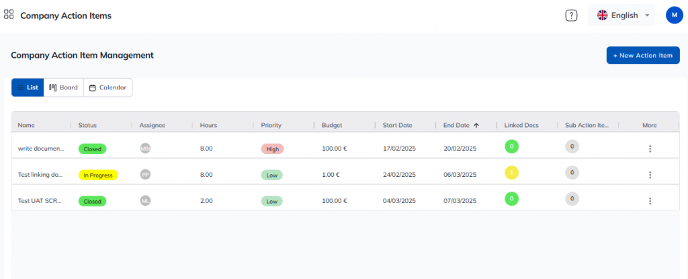This screenshot has width=688, height=279.
Task: Sort by the Start Date column header
Action: (x=397, y=125)
